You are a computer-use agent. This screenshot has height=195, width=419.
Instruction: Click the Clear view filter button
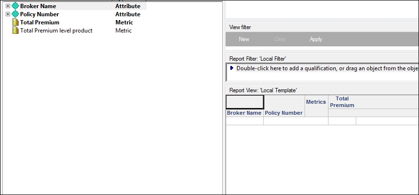(x=280, y=39)
